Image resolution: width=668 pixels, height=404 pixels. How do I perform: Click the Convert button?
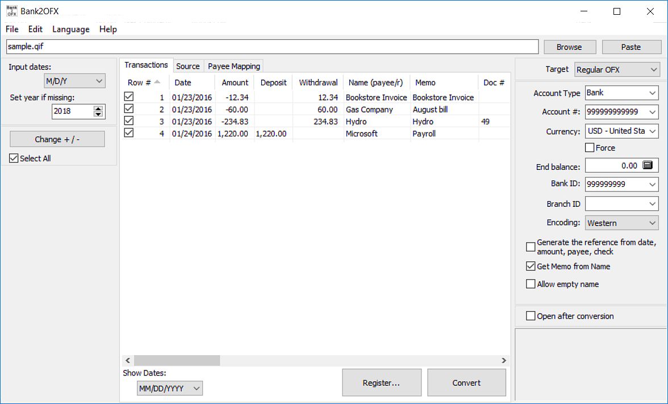(466, 383)
